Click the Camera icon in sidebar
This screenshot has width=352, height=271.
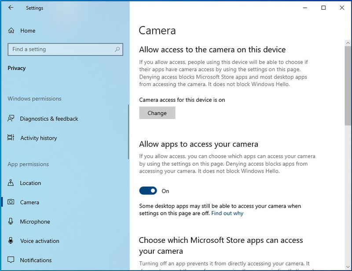(x=11, y=202)
